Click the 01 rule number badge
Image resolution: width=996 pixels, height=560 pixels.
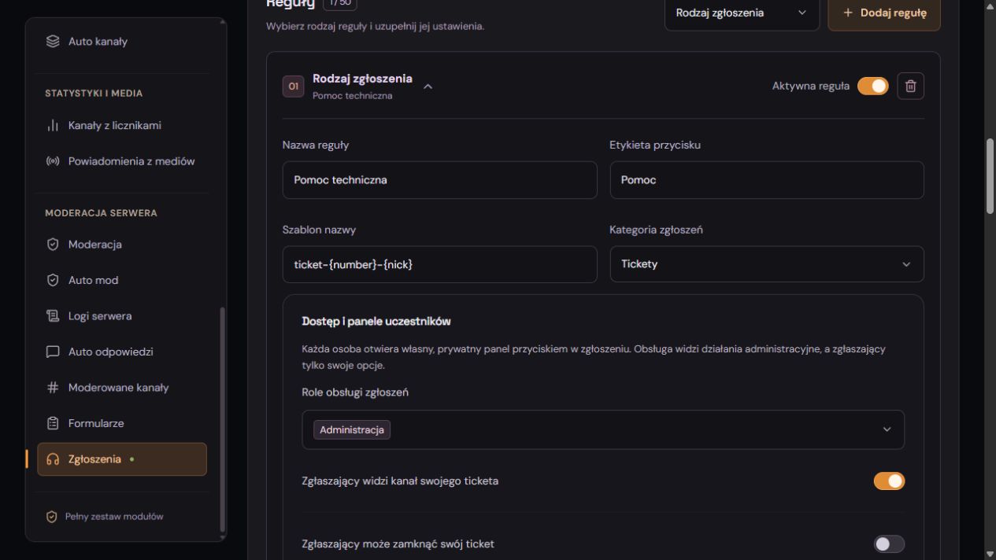(293, 87)
